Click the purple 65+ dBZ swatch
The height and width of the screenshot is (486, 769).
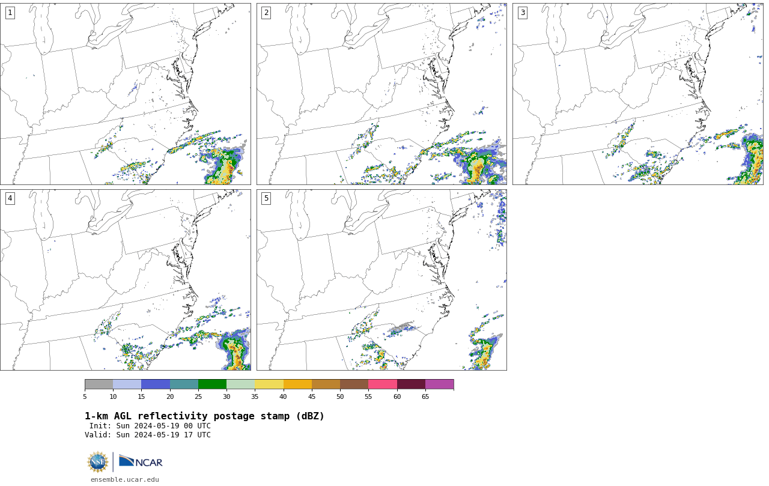click(x=439, y=384)
